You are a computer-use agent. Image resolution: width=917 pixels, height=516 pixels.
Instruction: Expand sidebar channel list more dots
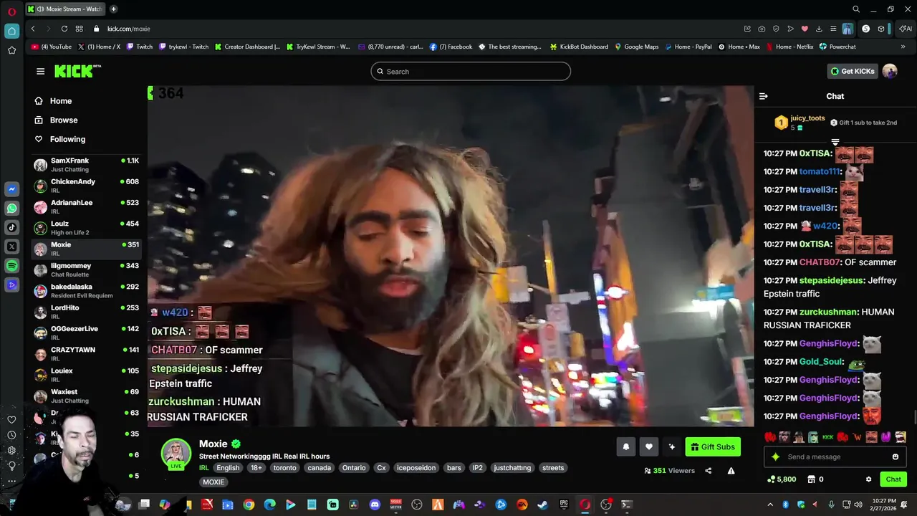[x=11, y=481]
